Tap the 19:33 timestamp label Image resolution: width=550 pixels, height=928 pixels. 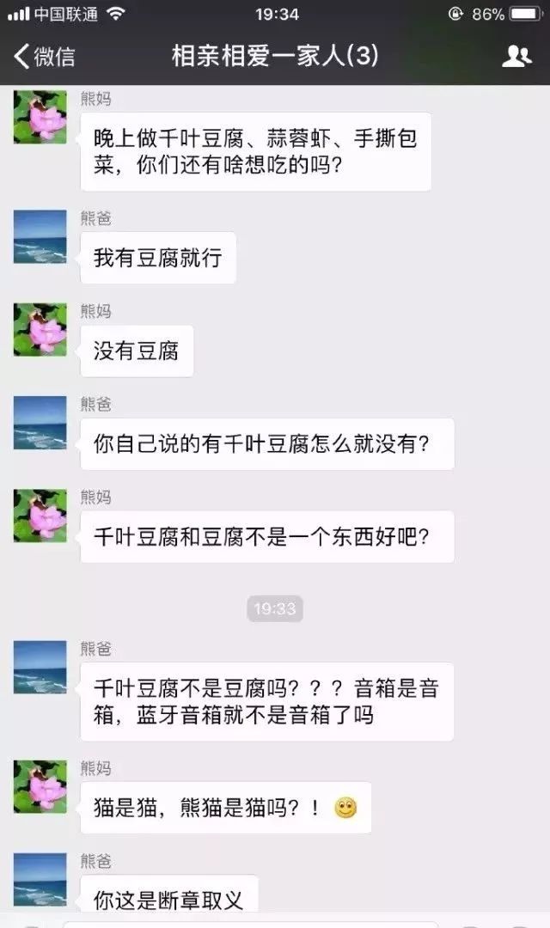pyautogui.click(x=275, y=608)
